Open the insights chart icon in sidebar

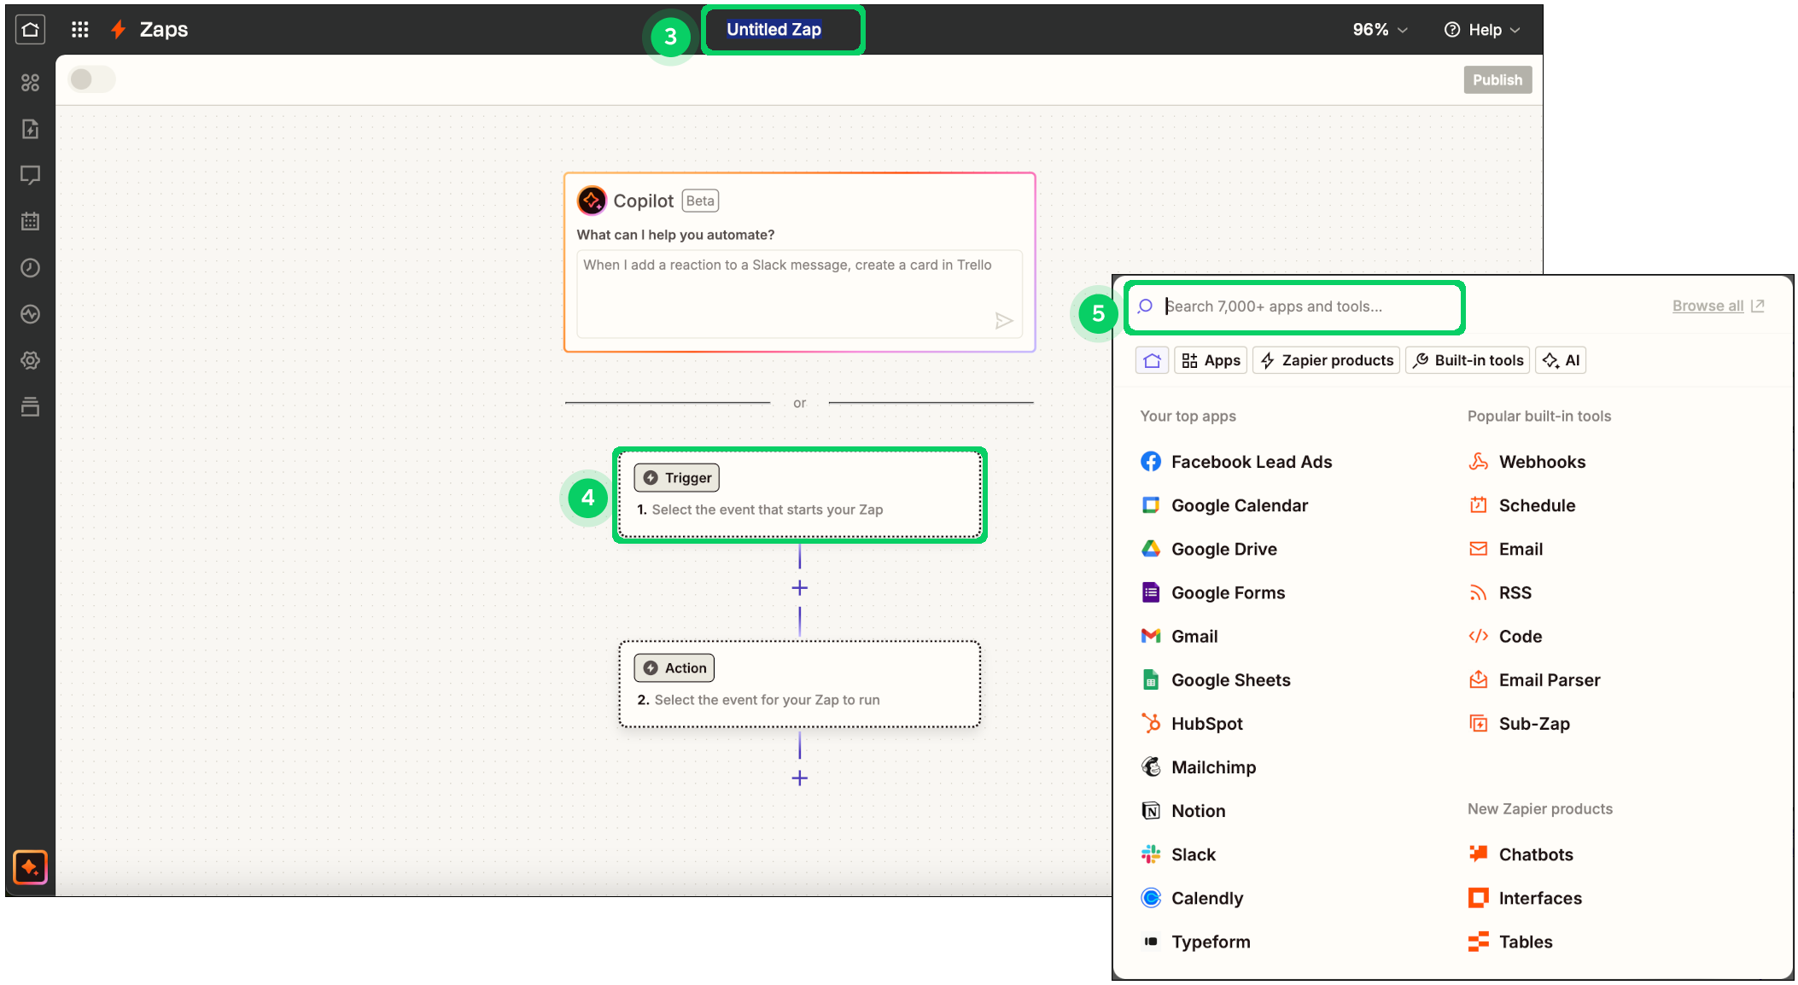31,313
